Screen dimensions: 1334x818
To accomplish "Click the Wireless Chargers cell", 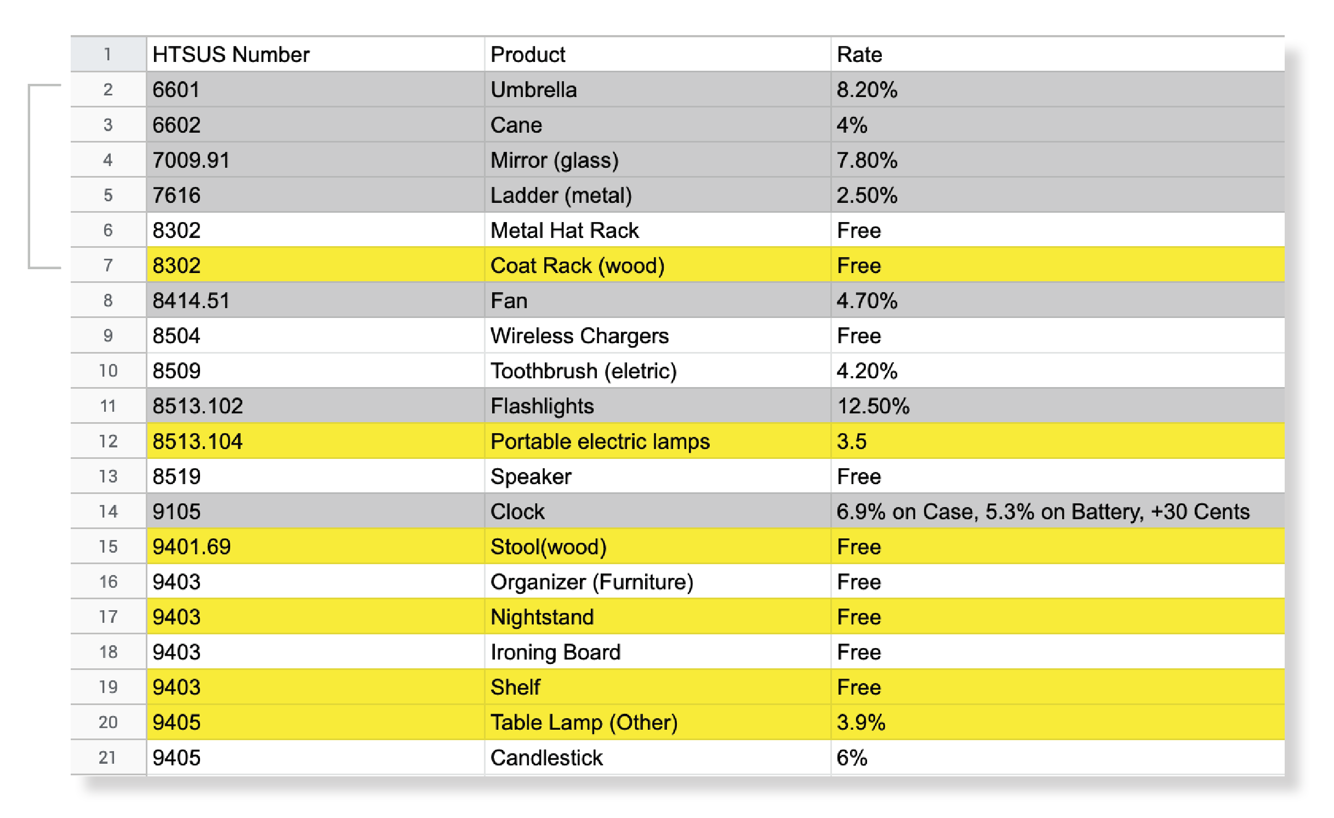I will pyautogui.click(x=657, y=336).
